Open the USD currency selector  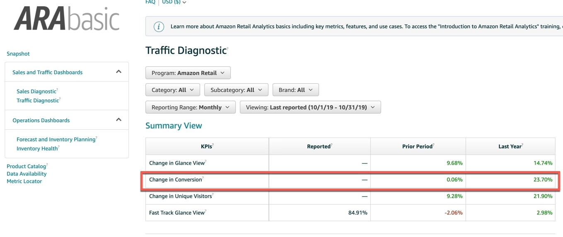coord(174,2)
